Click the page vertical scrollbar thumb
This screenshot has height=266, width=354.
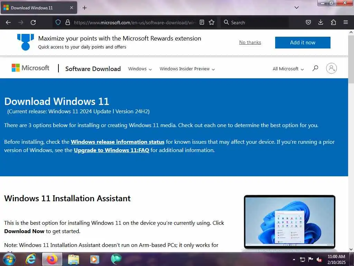pos(351,59)
